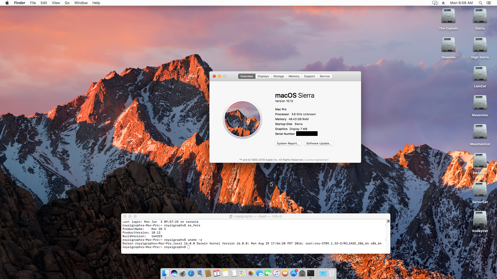Open the View menu
This screenshot has width=497, height=279.
click(56, 3)
